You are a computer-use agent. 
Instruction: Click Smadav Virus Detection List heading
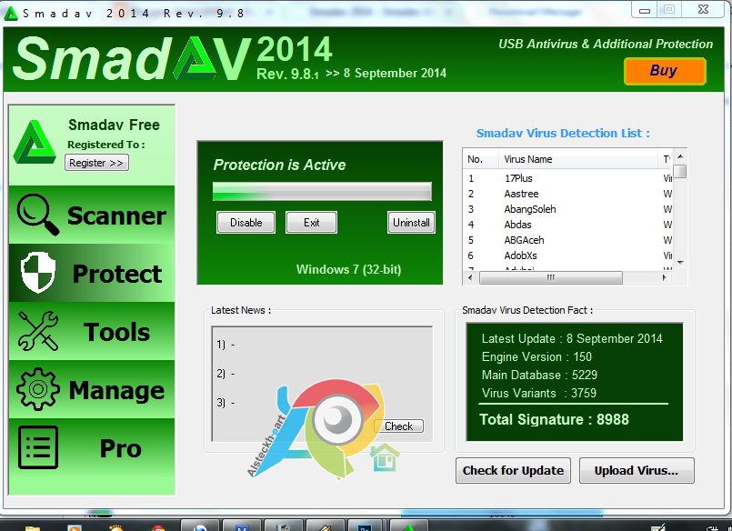tap(563, 134)
